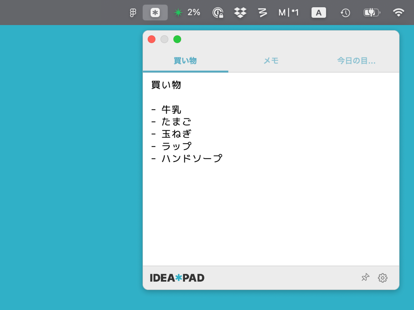This screenshot has height=310, width=414.
Task: Open the Time Machine menu
Action: coord(345,12)
